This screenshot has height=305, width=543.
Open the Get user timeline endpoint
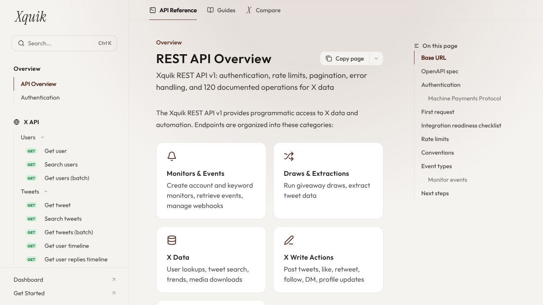(67, 246)
